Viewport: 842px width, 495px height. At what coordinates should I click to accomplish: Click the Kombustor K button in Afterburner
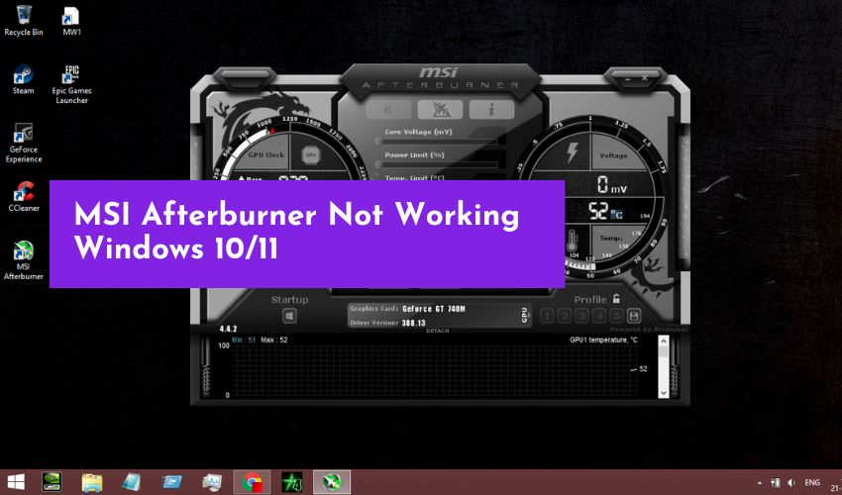click(x=388, y=110)
